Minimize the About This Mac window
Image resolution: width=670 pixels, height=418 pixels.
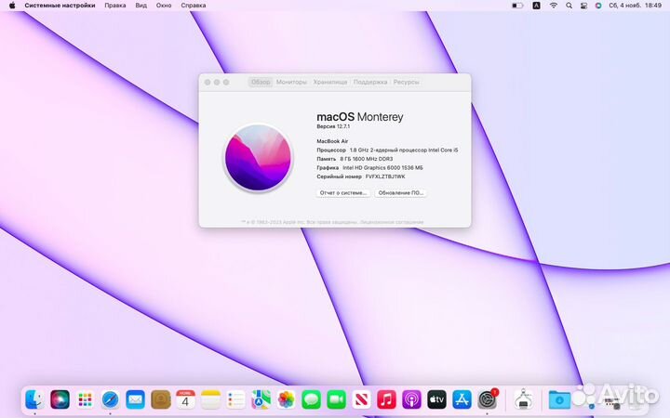[217, 83]
